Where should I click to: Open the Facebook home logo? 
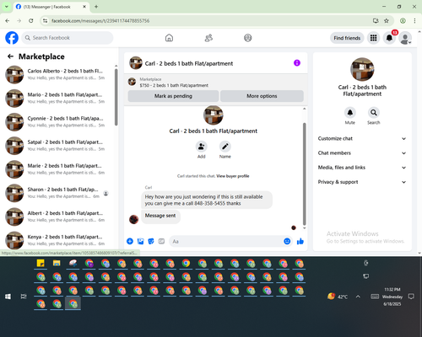click(12, 38)
